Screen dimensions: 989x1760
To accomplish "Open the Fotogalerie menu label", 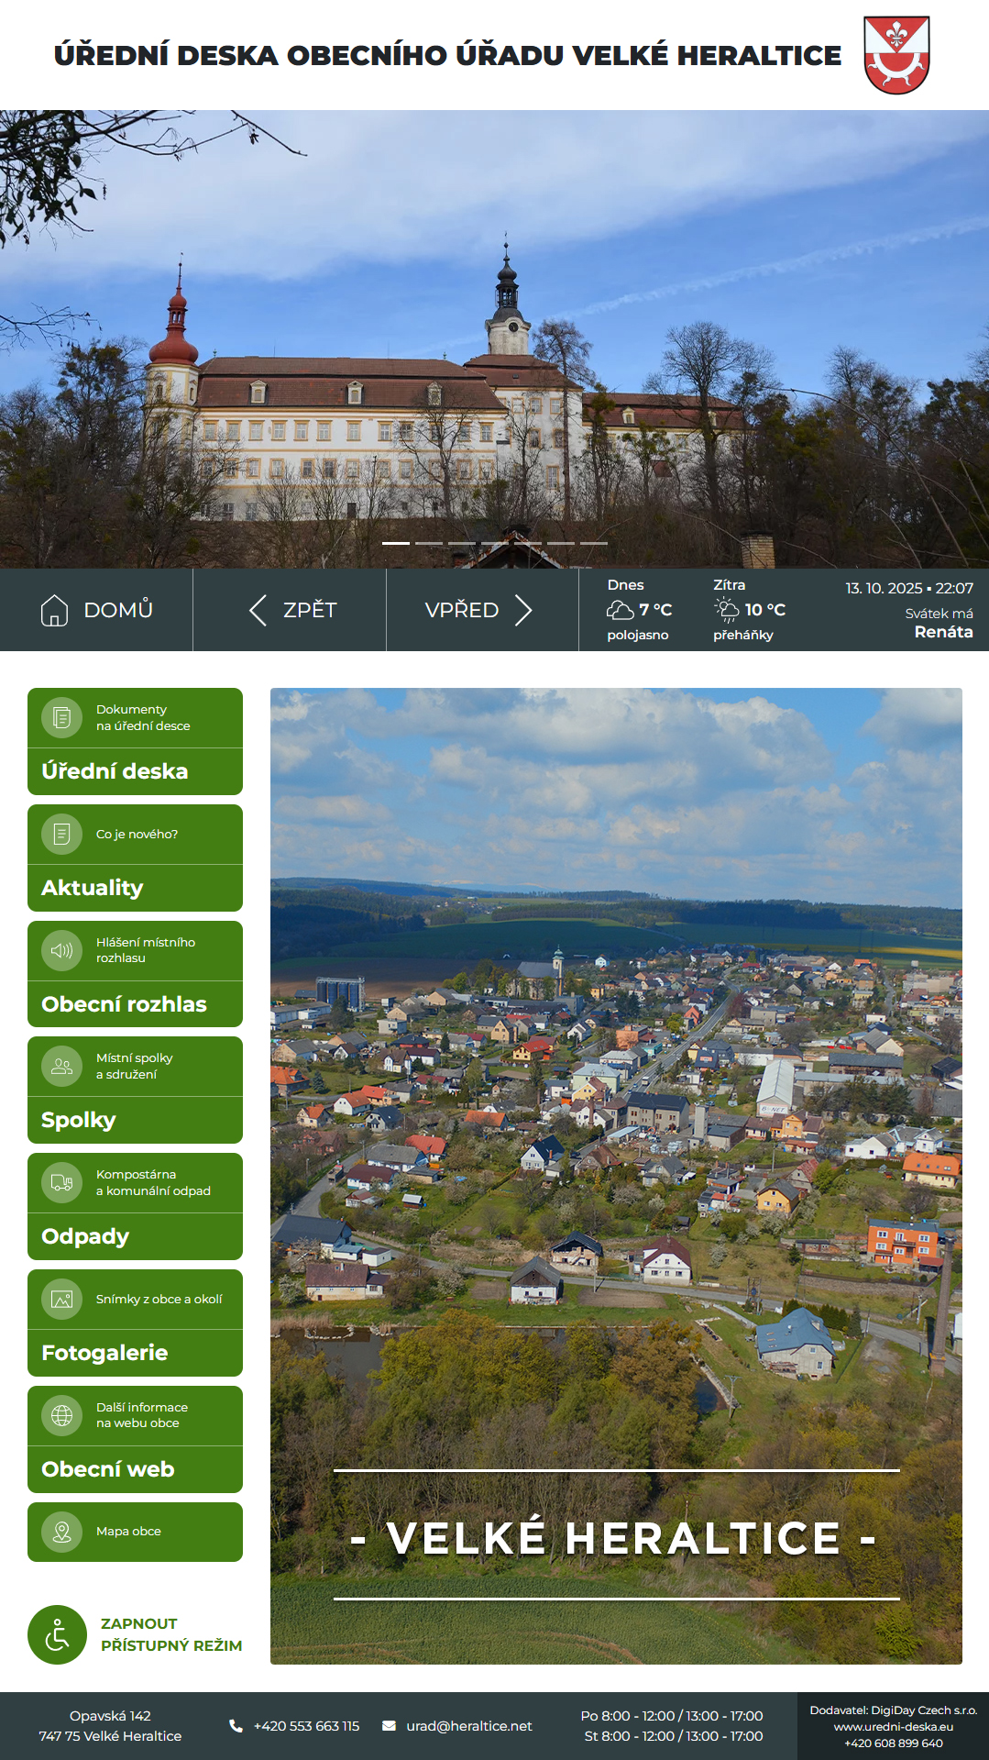I will pyautogui.click(x=104, y=1353).
